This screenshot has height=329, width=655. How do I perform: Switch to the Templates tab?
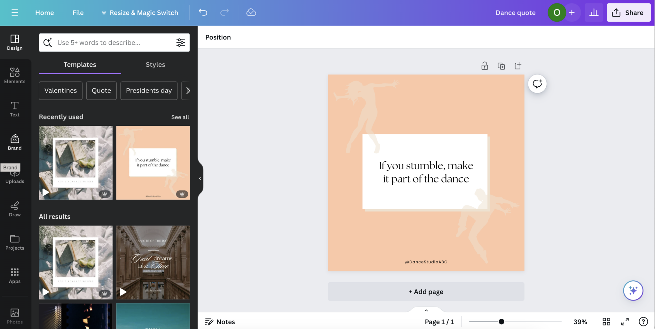pyautogui.click(x=80, y=65)
